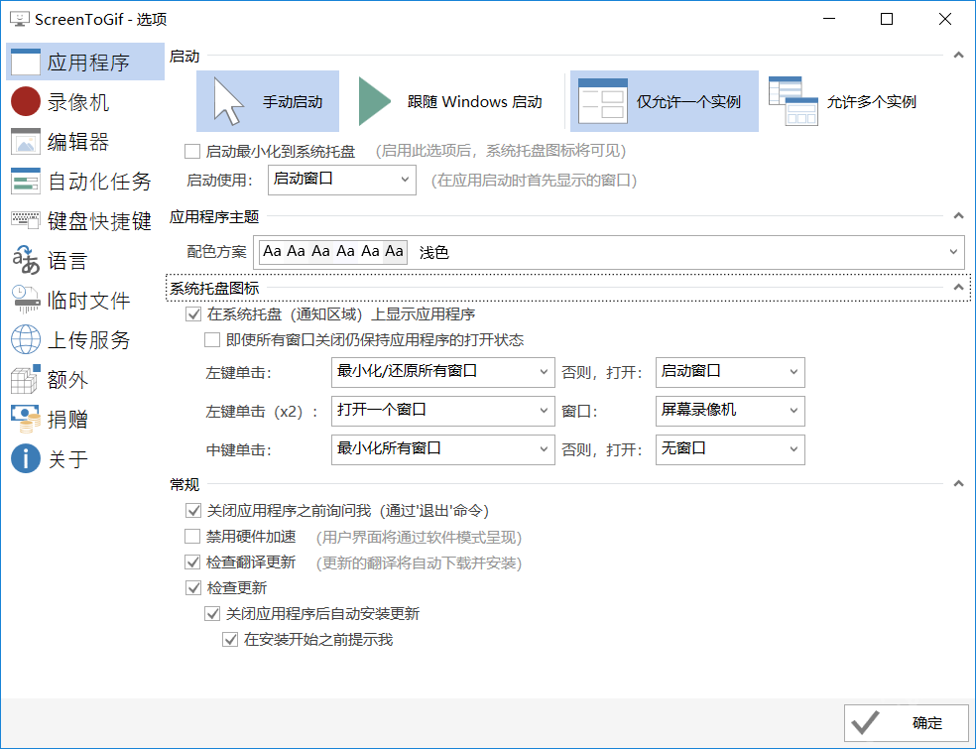The width and height of the screenshot is (976, 749).
Task: Click the 自动化任务 icon in sidebar
Action: point(26,182)
